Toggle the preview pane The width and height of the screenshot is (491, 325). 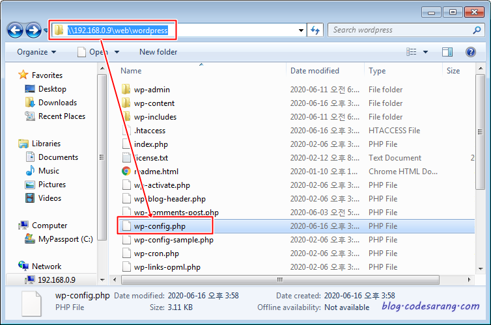[x=447, y=52]
